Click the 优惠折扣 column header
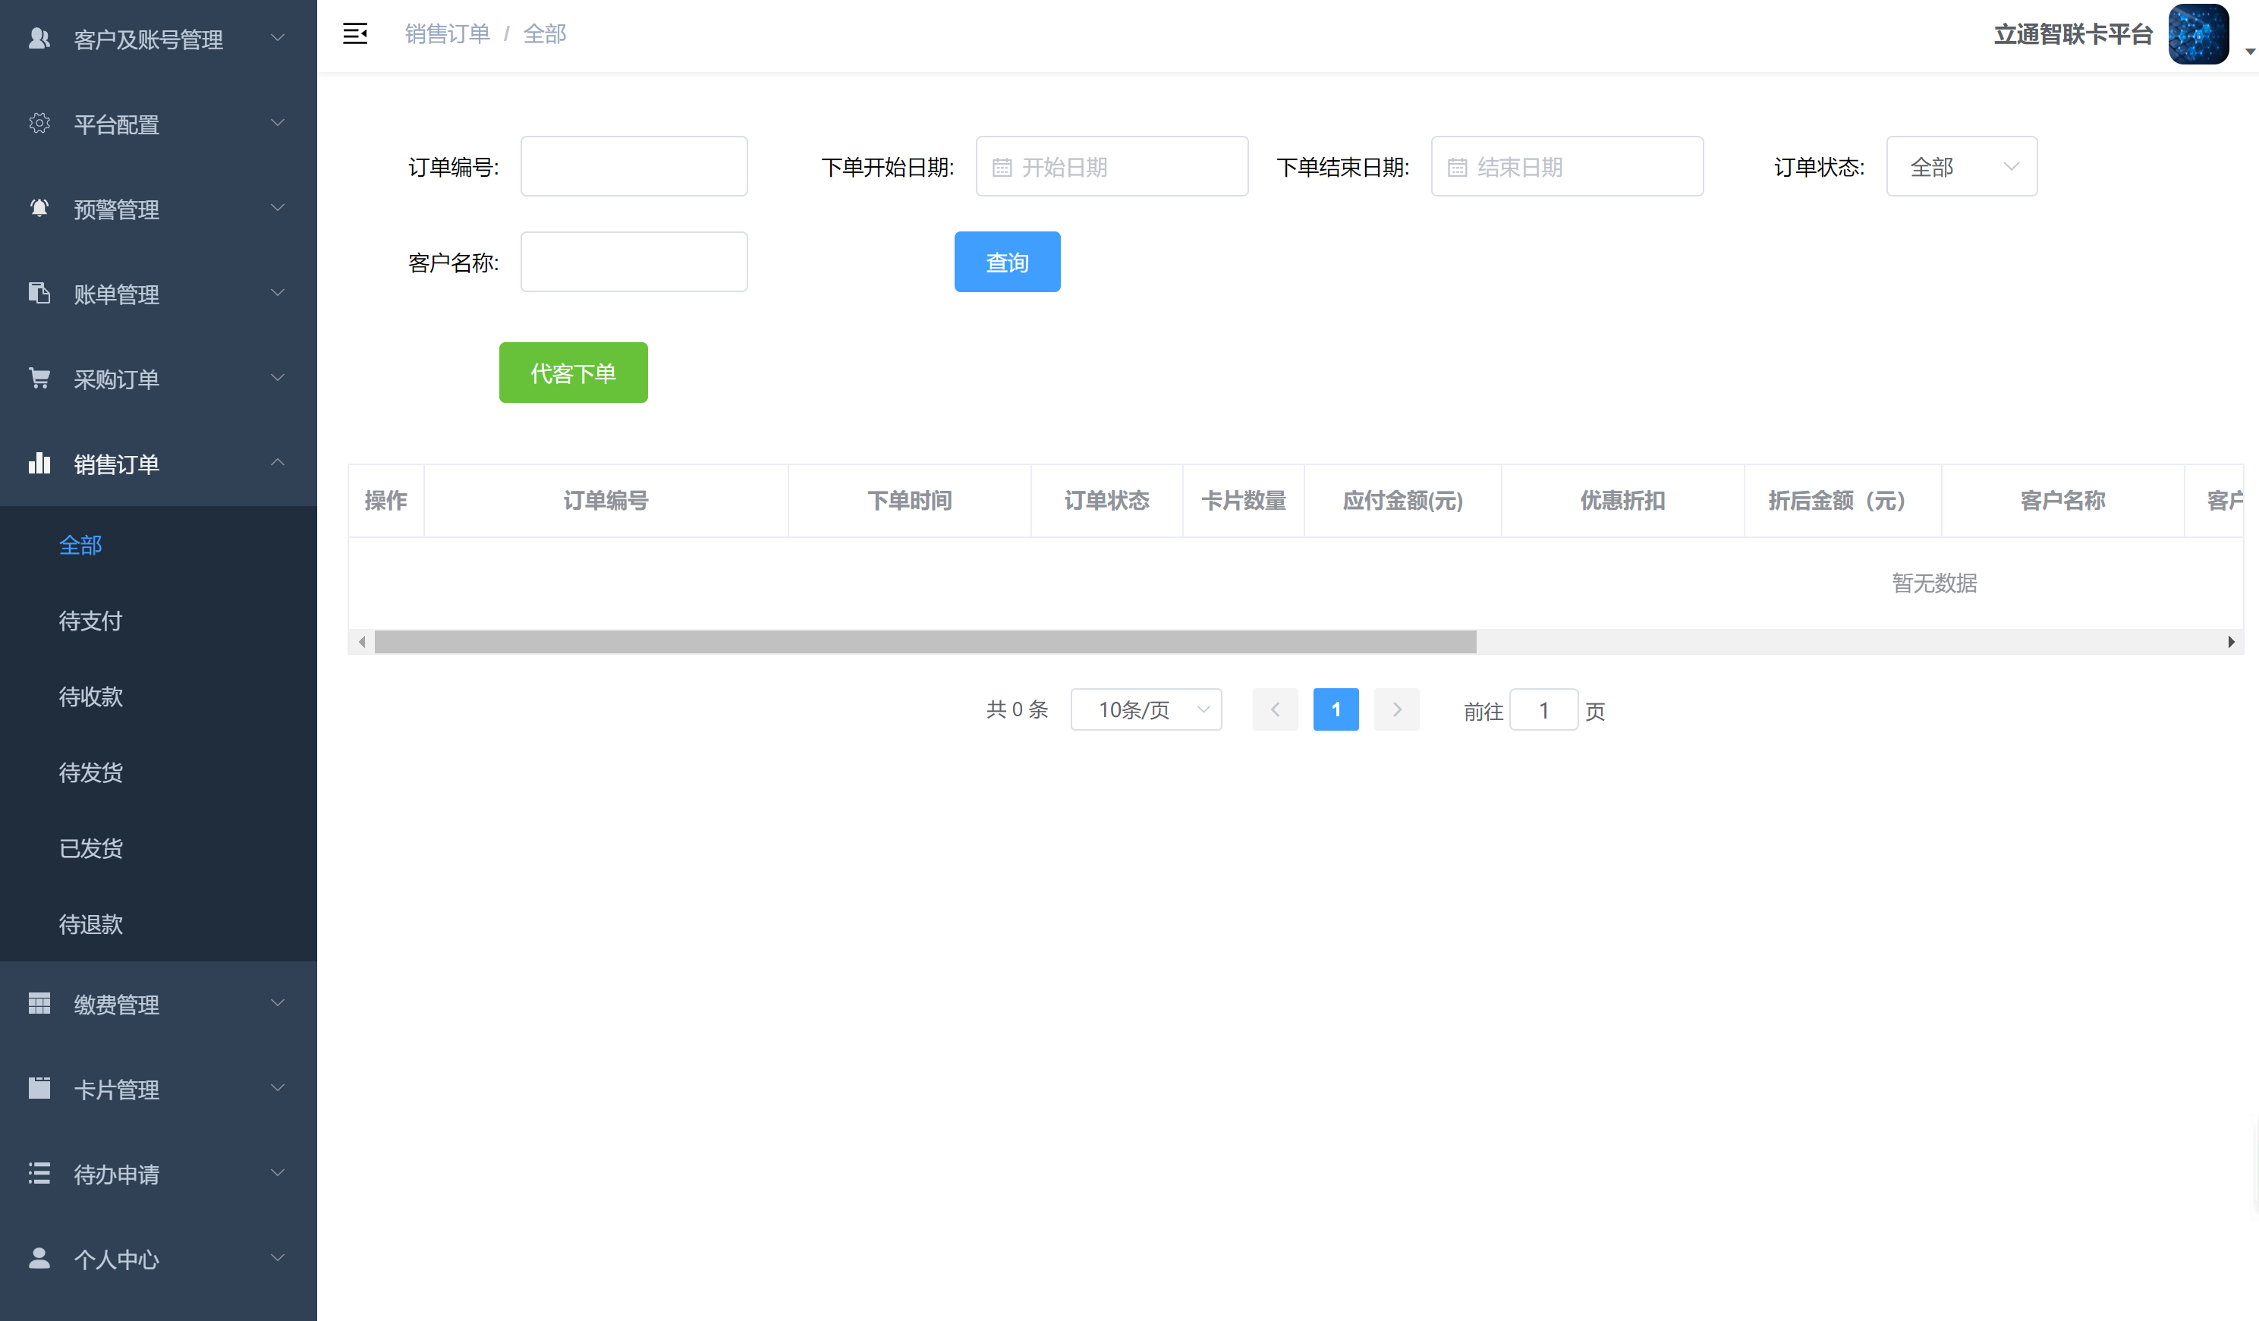The image size is (2259, 1321). (x=1622, y=501)
